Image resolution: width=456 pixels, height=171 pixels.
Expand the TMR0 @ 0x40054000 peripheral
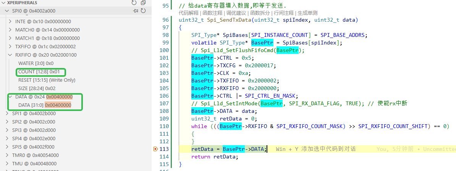pyautogui.click(x=8, y=155)
